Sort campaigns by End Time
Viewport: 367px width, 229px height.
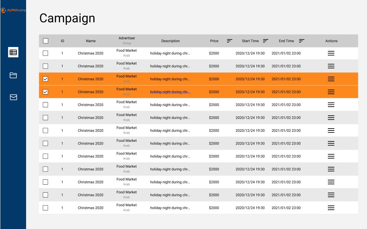(x=302, y=41)
